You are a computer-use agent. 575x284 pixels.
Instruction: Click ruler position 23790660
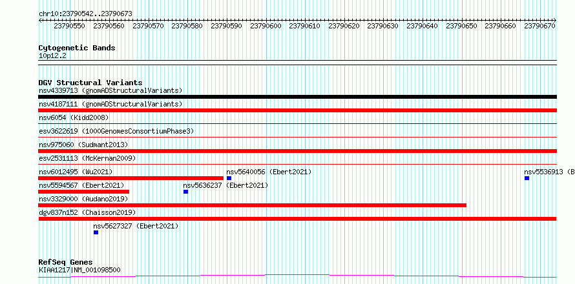pos(501,26)
